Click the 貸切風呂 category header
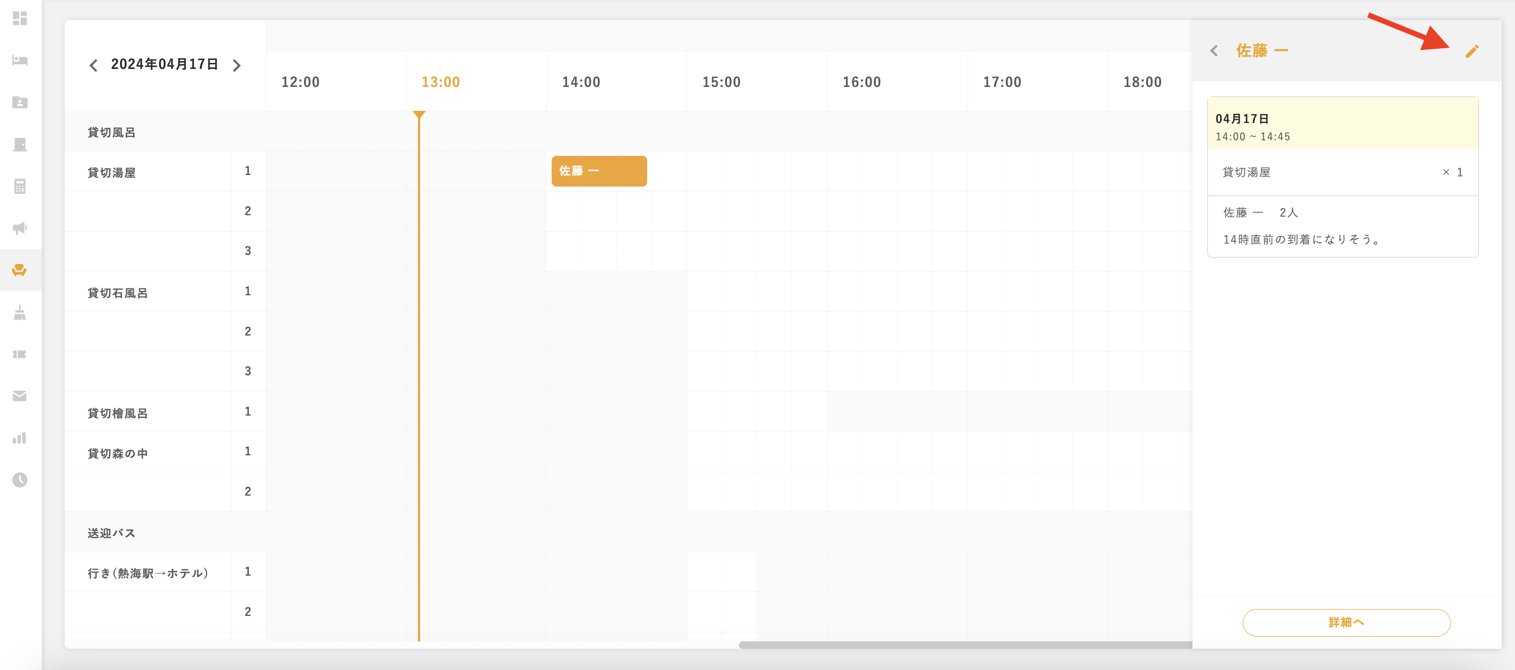This screenshot has height=670, width=1515. pos(112,132)
